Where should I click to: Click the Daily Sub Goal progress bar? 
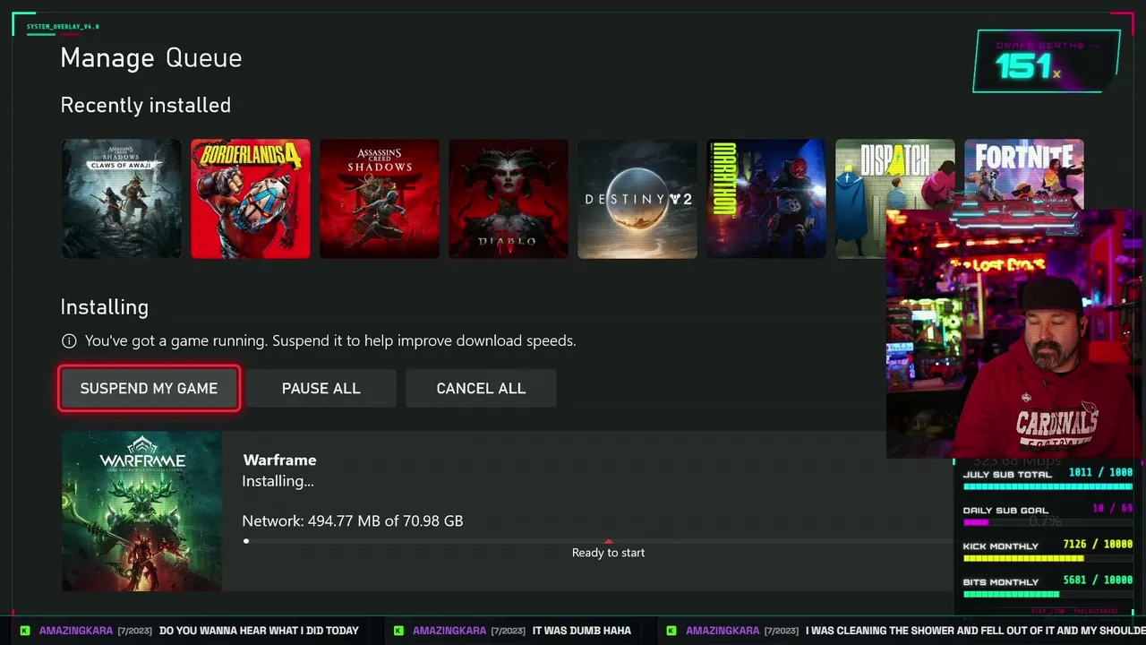point(1048,522)
